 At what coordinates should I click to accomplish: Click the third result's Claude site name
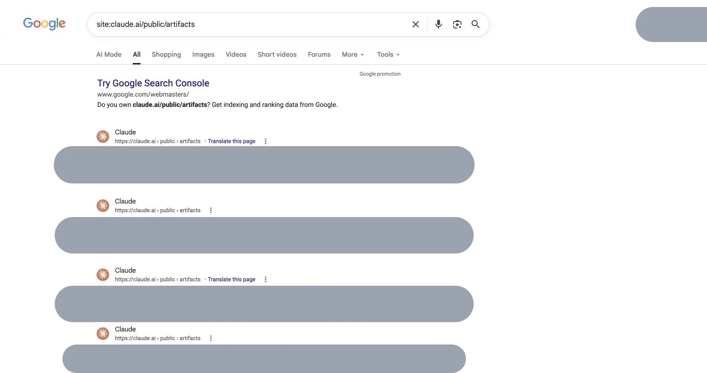[x=125, y=270]
